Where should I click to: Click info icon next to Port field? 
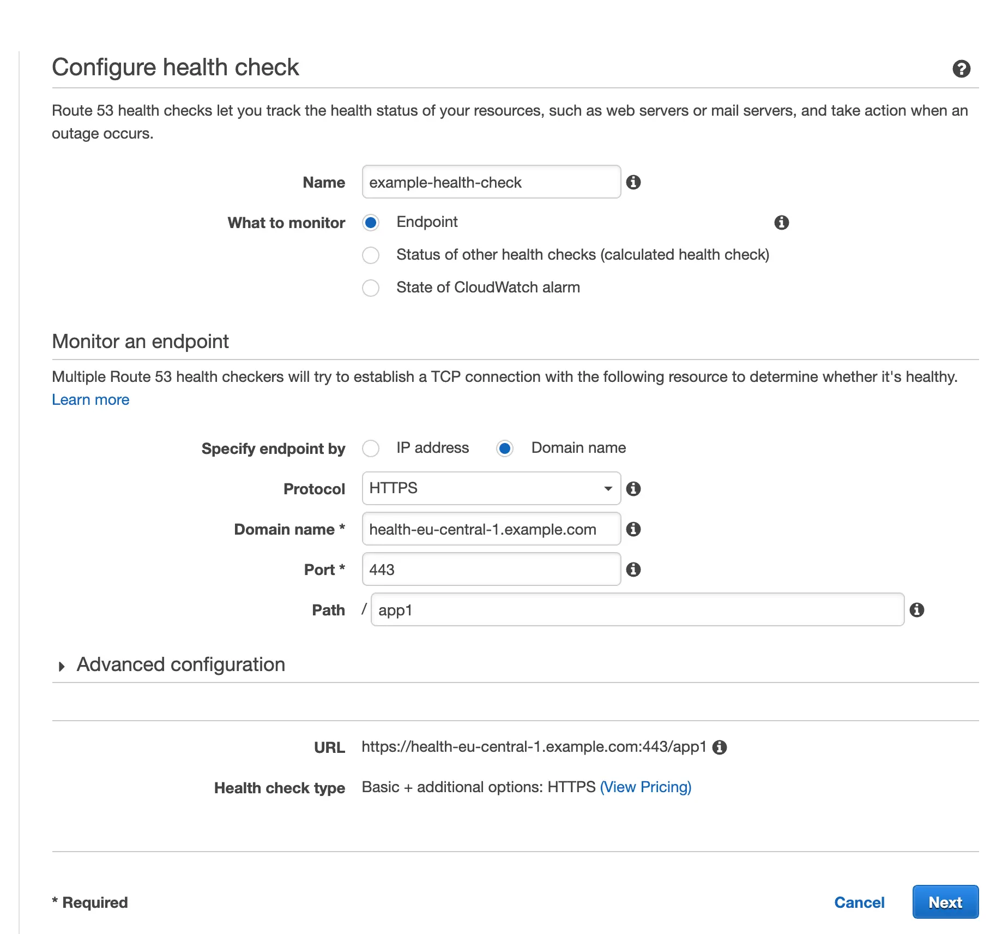pos(633,570)
